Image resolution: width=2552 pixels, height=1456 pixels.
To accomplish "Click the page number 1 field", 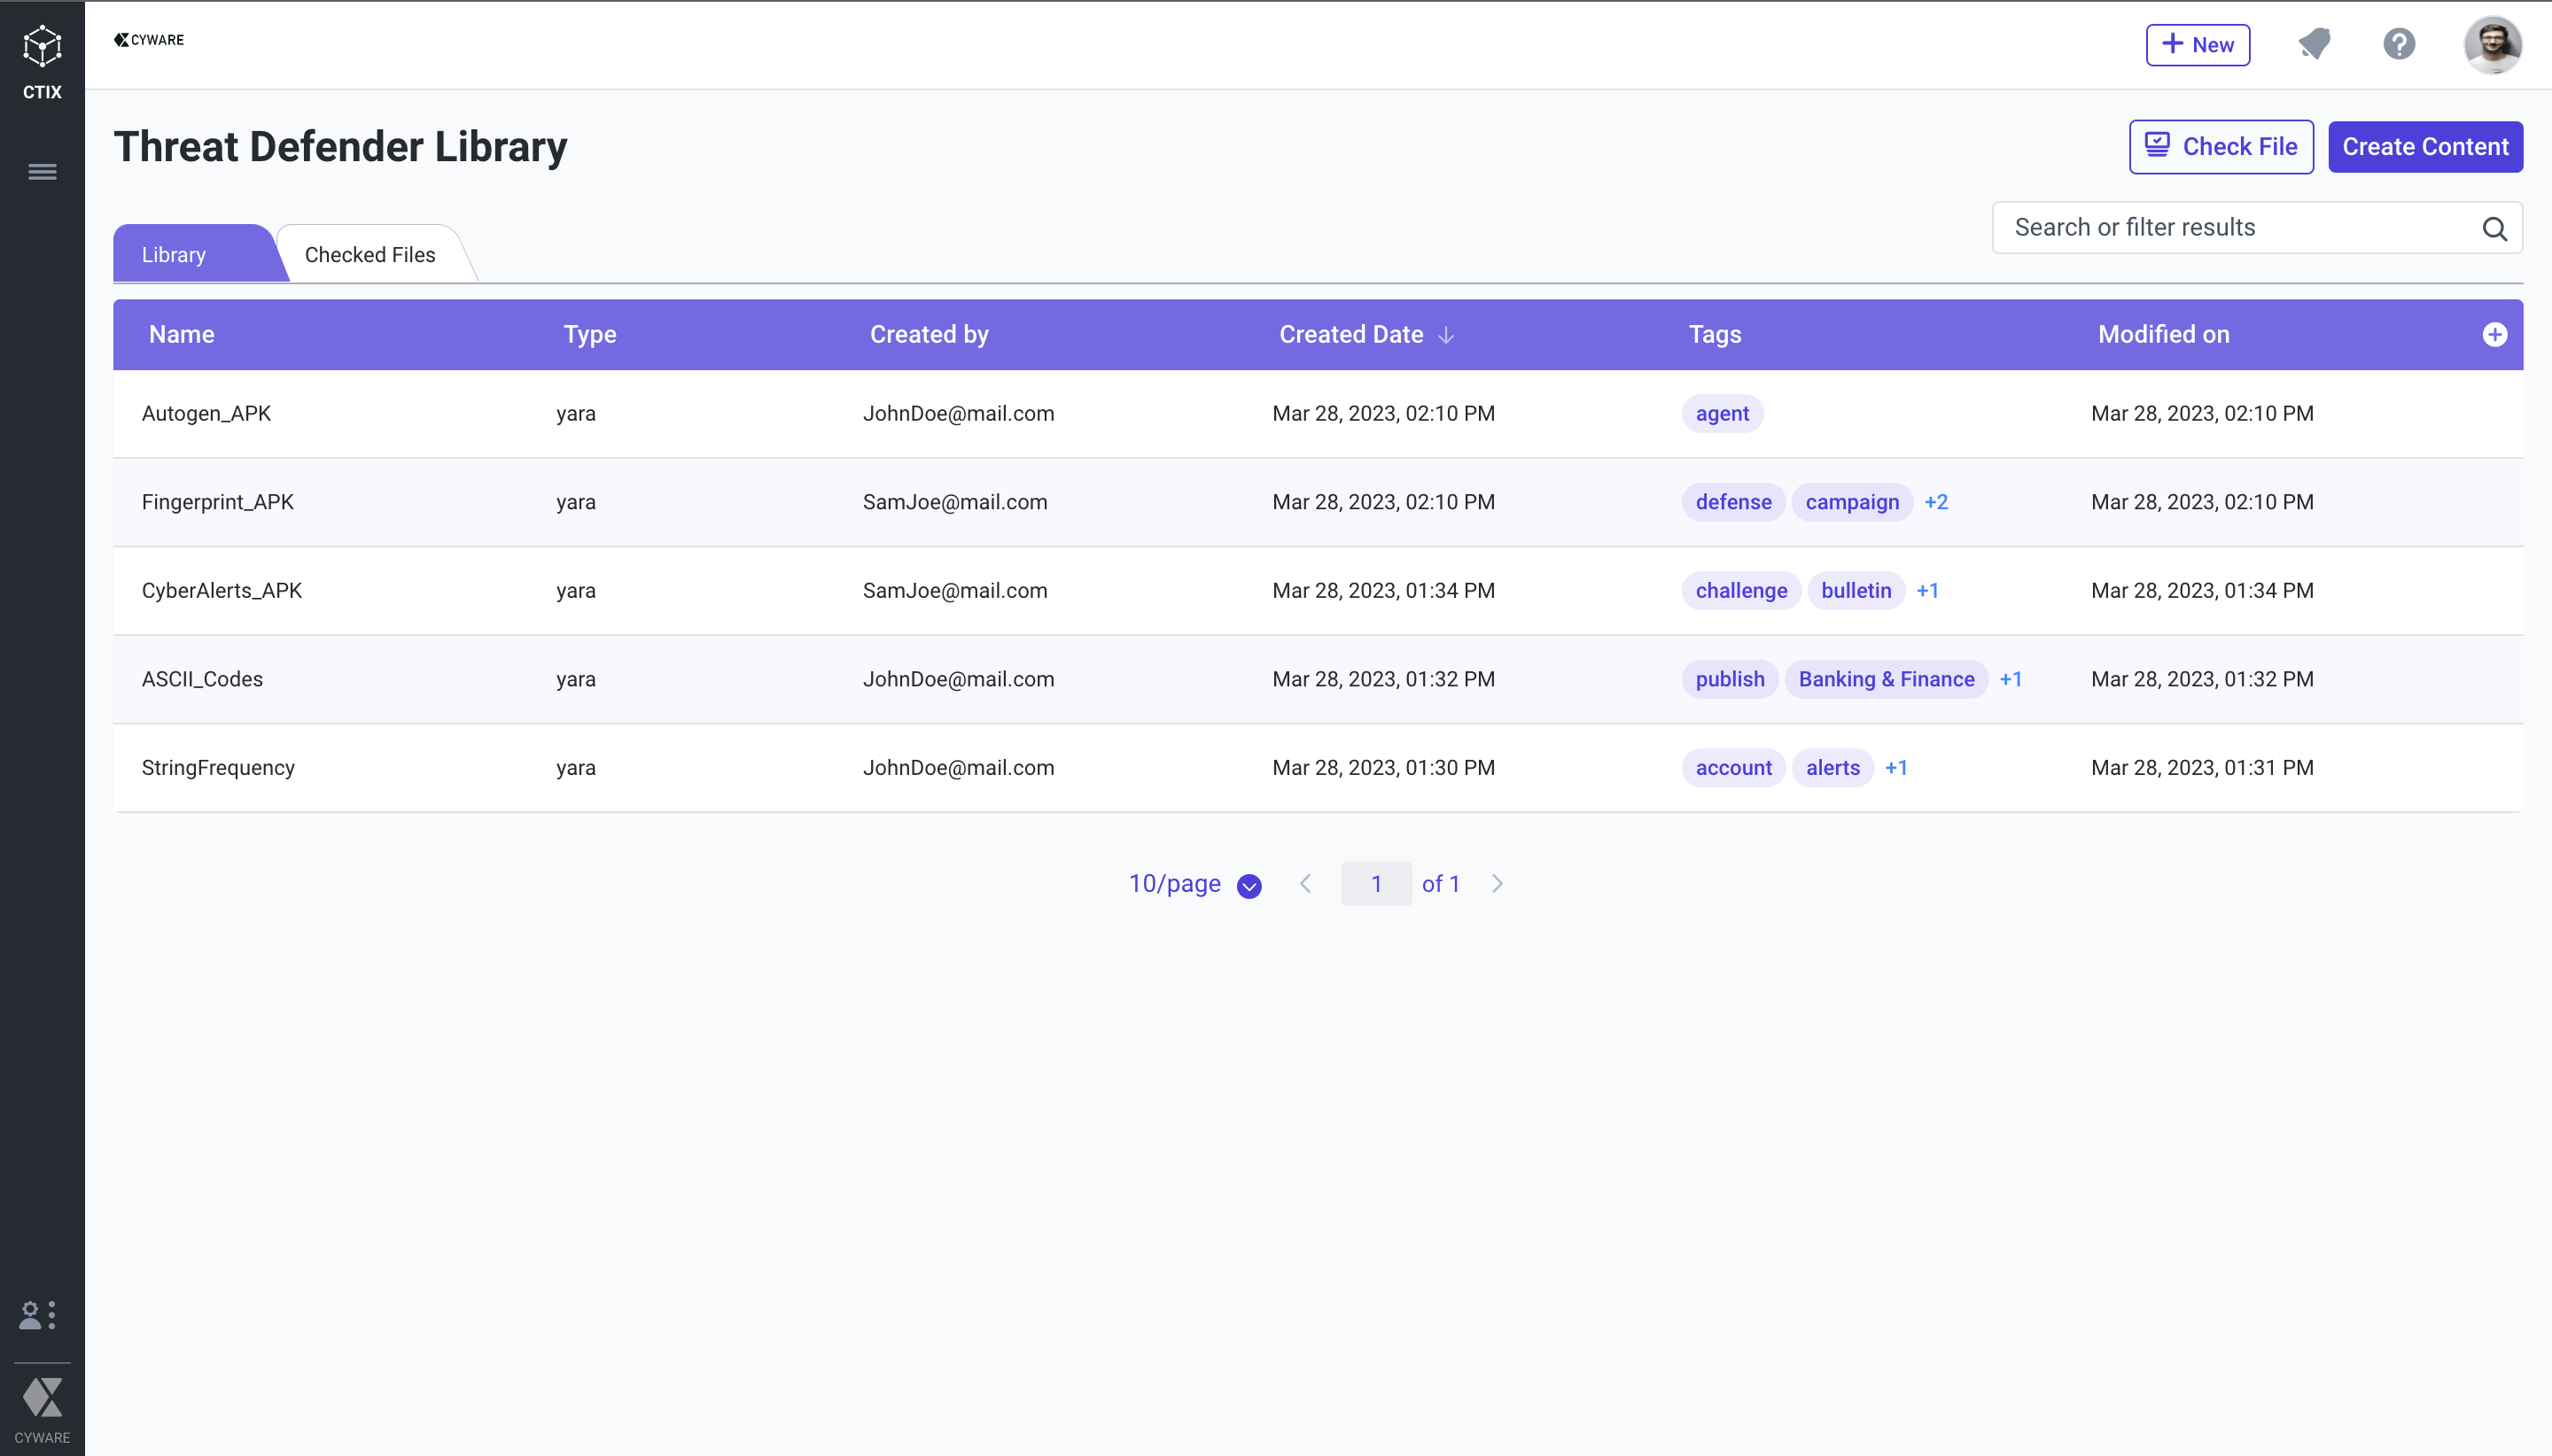I will (x=1376, y=884).
